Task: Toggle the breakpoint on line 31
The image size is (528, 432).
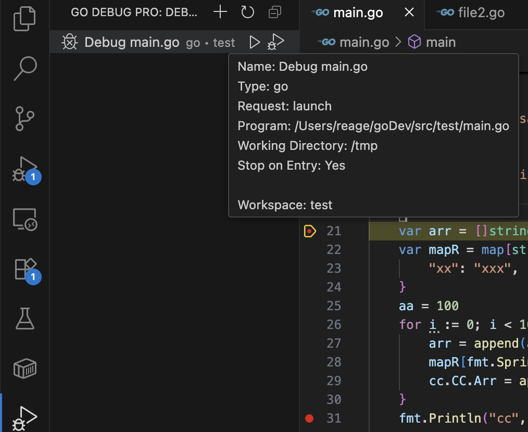Action: click(310, 418)
